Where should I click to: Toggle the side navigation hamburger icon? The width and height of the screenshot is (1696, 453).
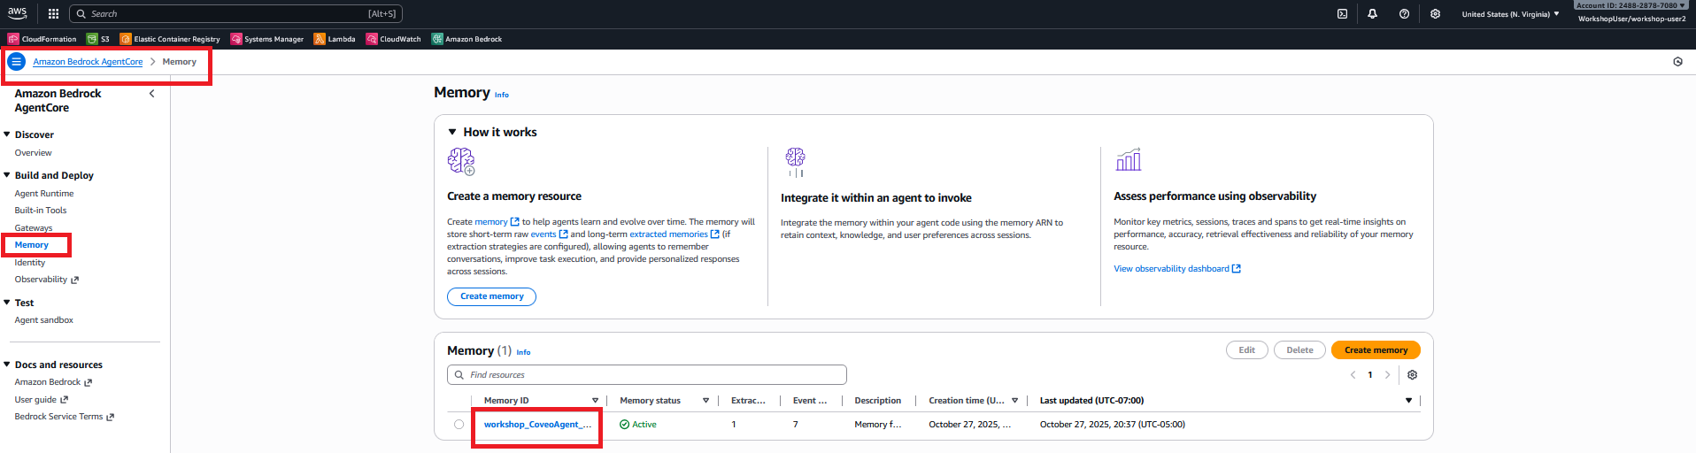pos(16,62)
